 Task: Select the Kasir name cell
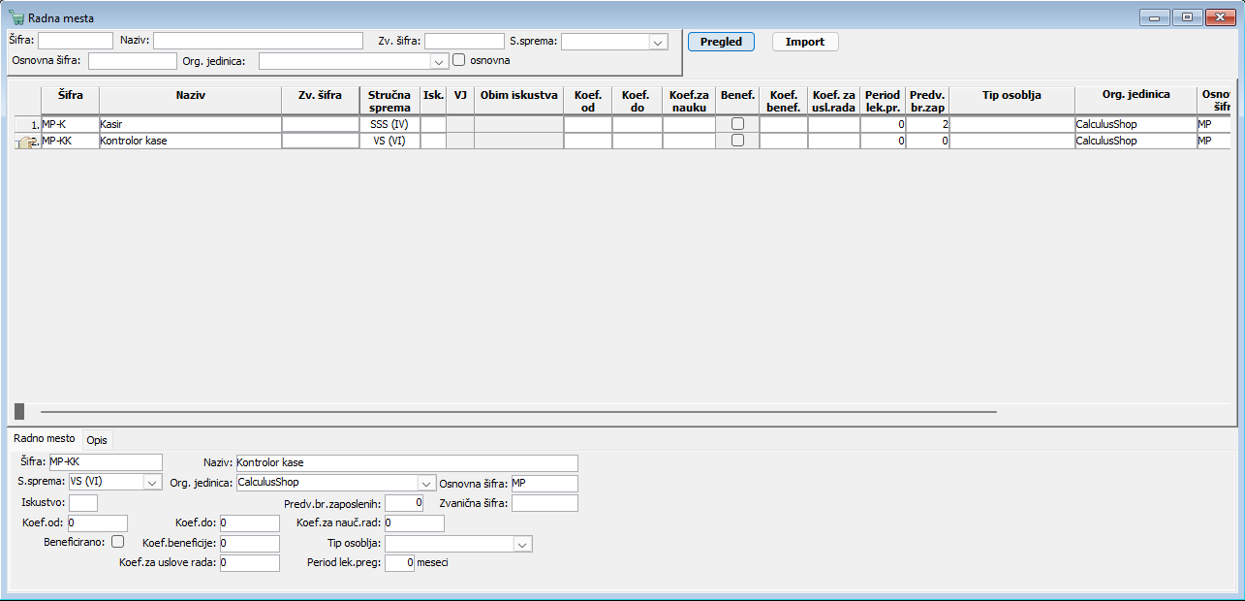click(x=191, y=125)
